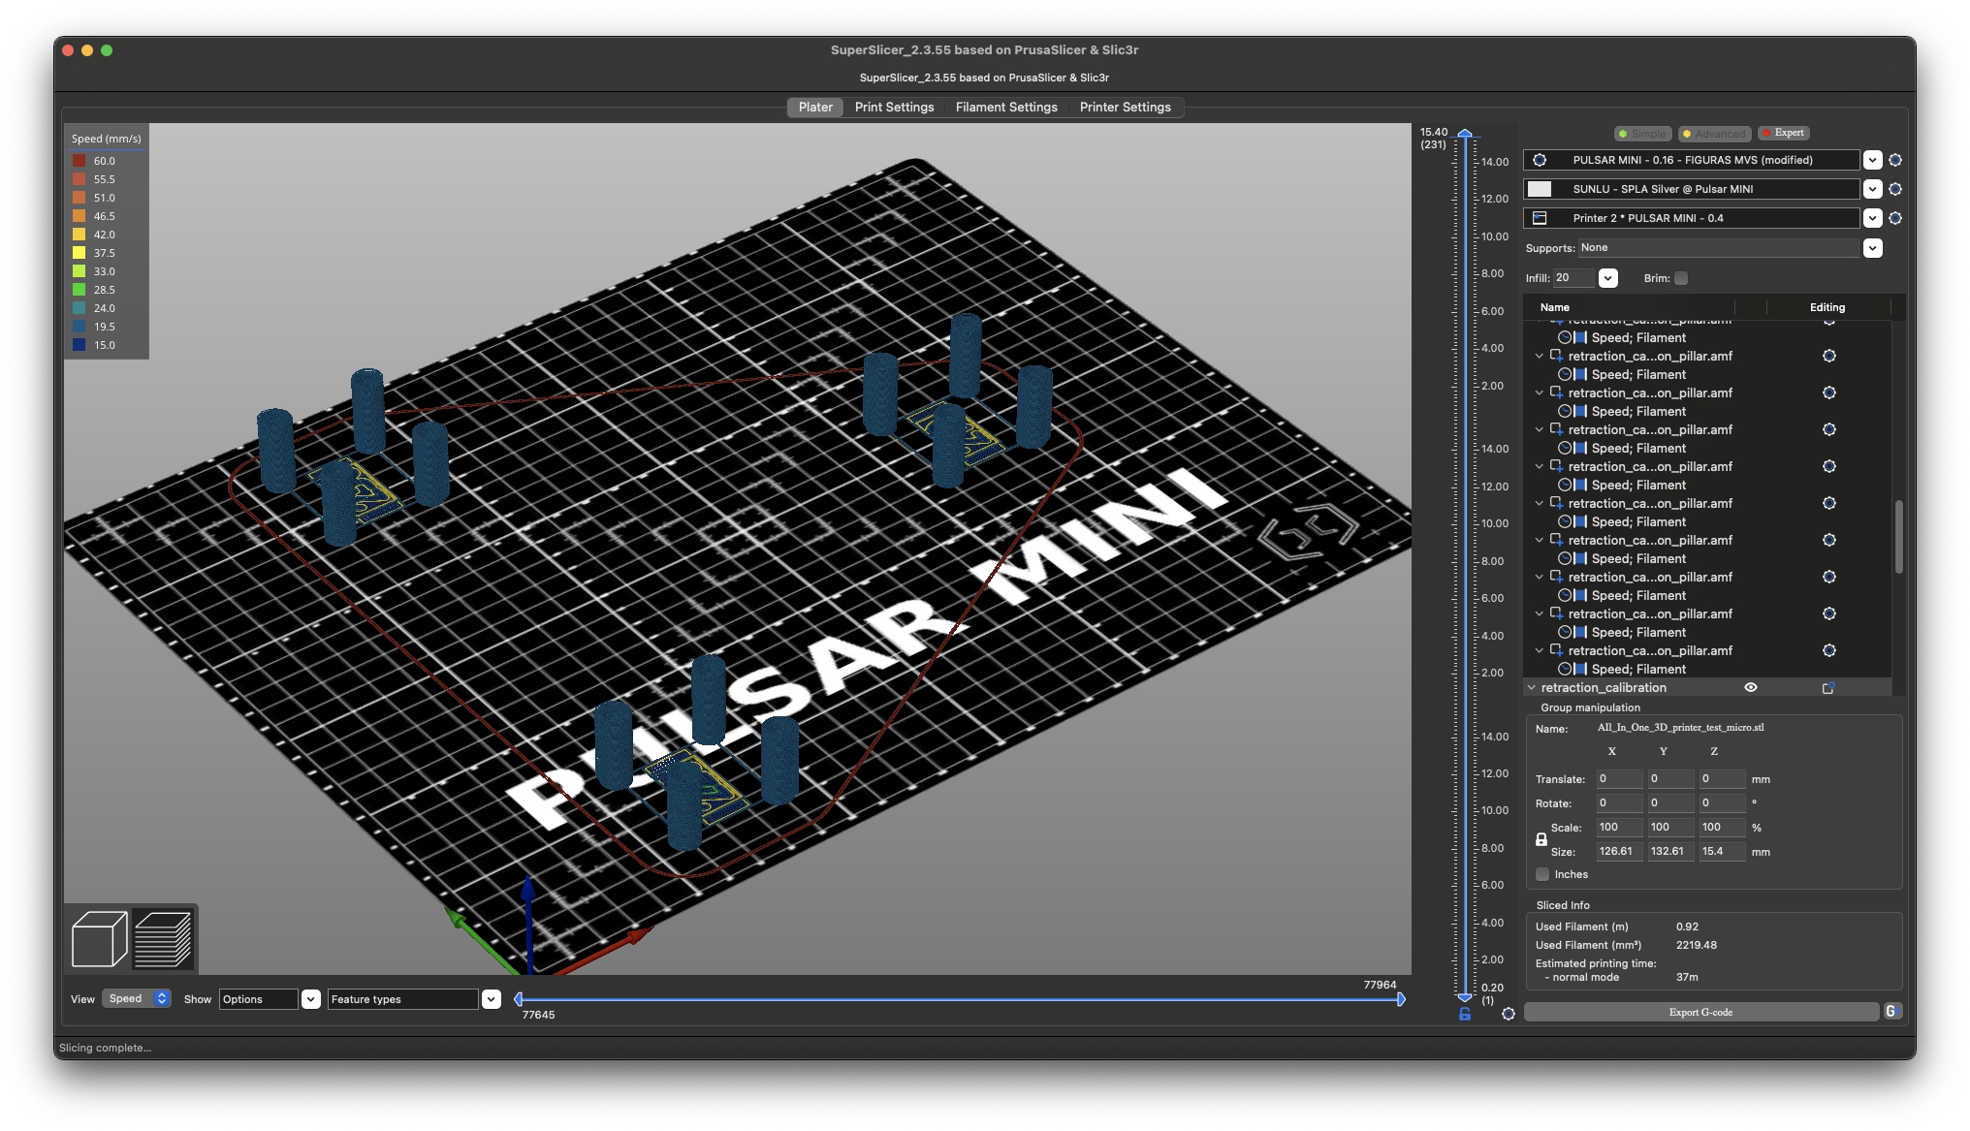Enable the Brim checkbox

(x=1681, y=278)
